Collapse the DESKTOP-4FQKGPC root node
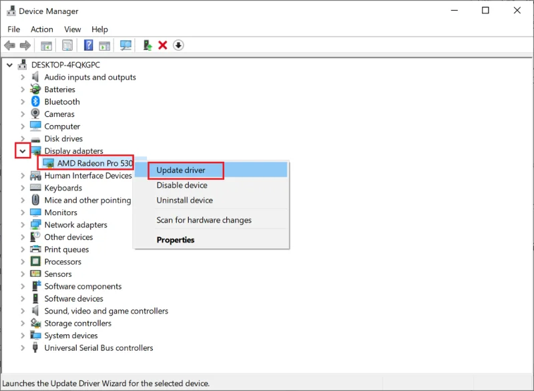Image resolution: width=534 pixels, height=391 pixels. tap(9, 65)
